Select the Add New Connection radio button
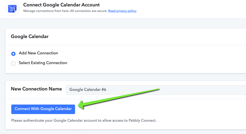 click(x=13, y=54)
